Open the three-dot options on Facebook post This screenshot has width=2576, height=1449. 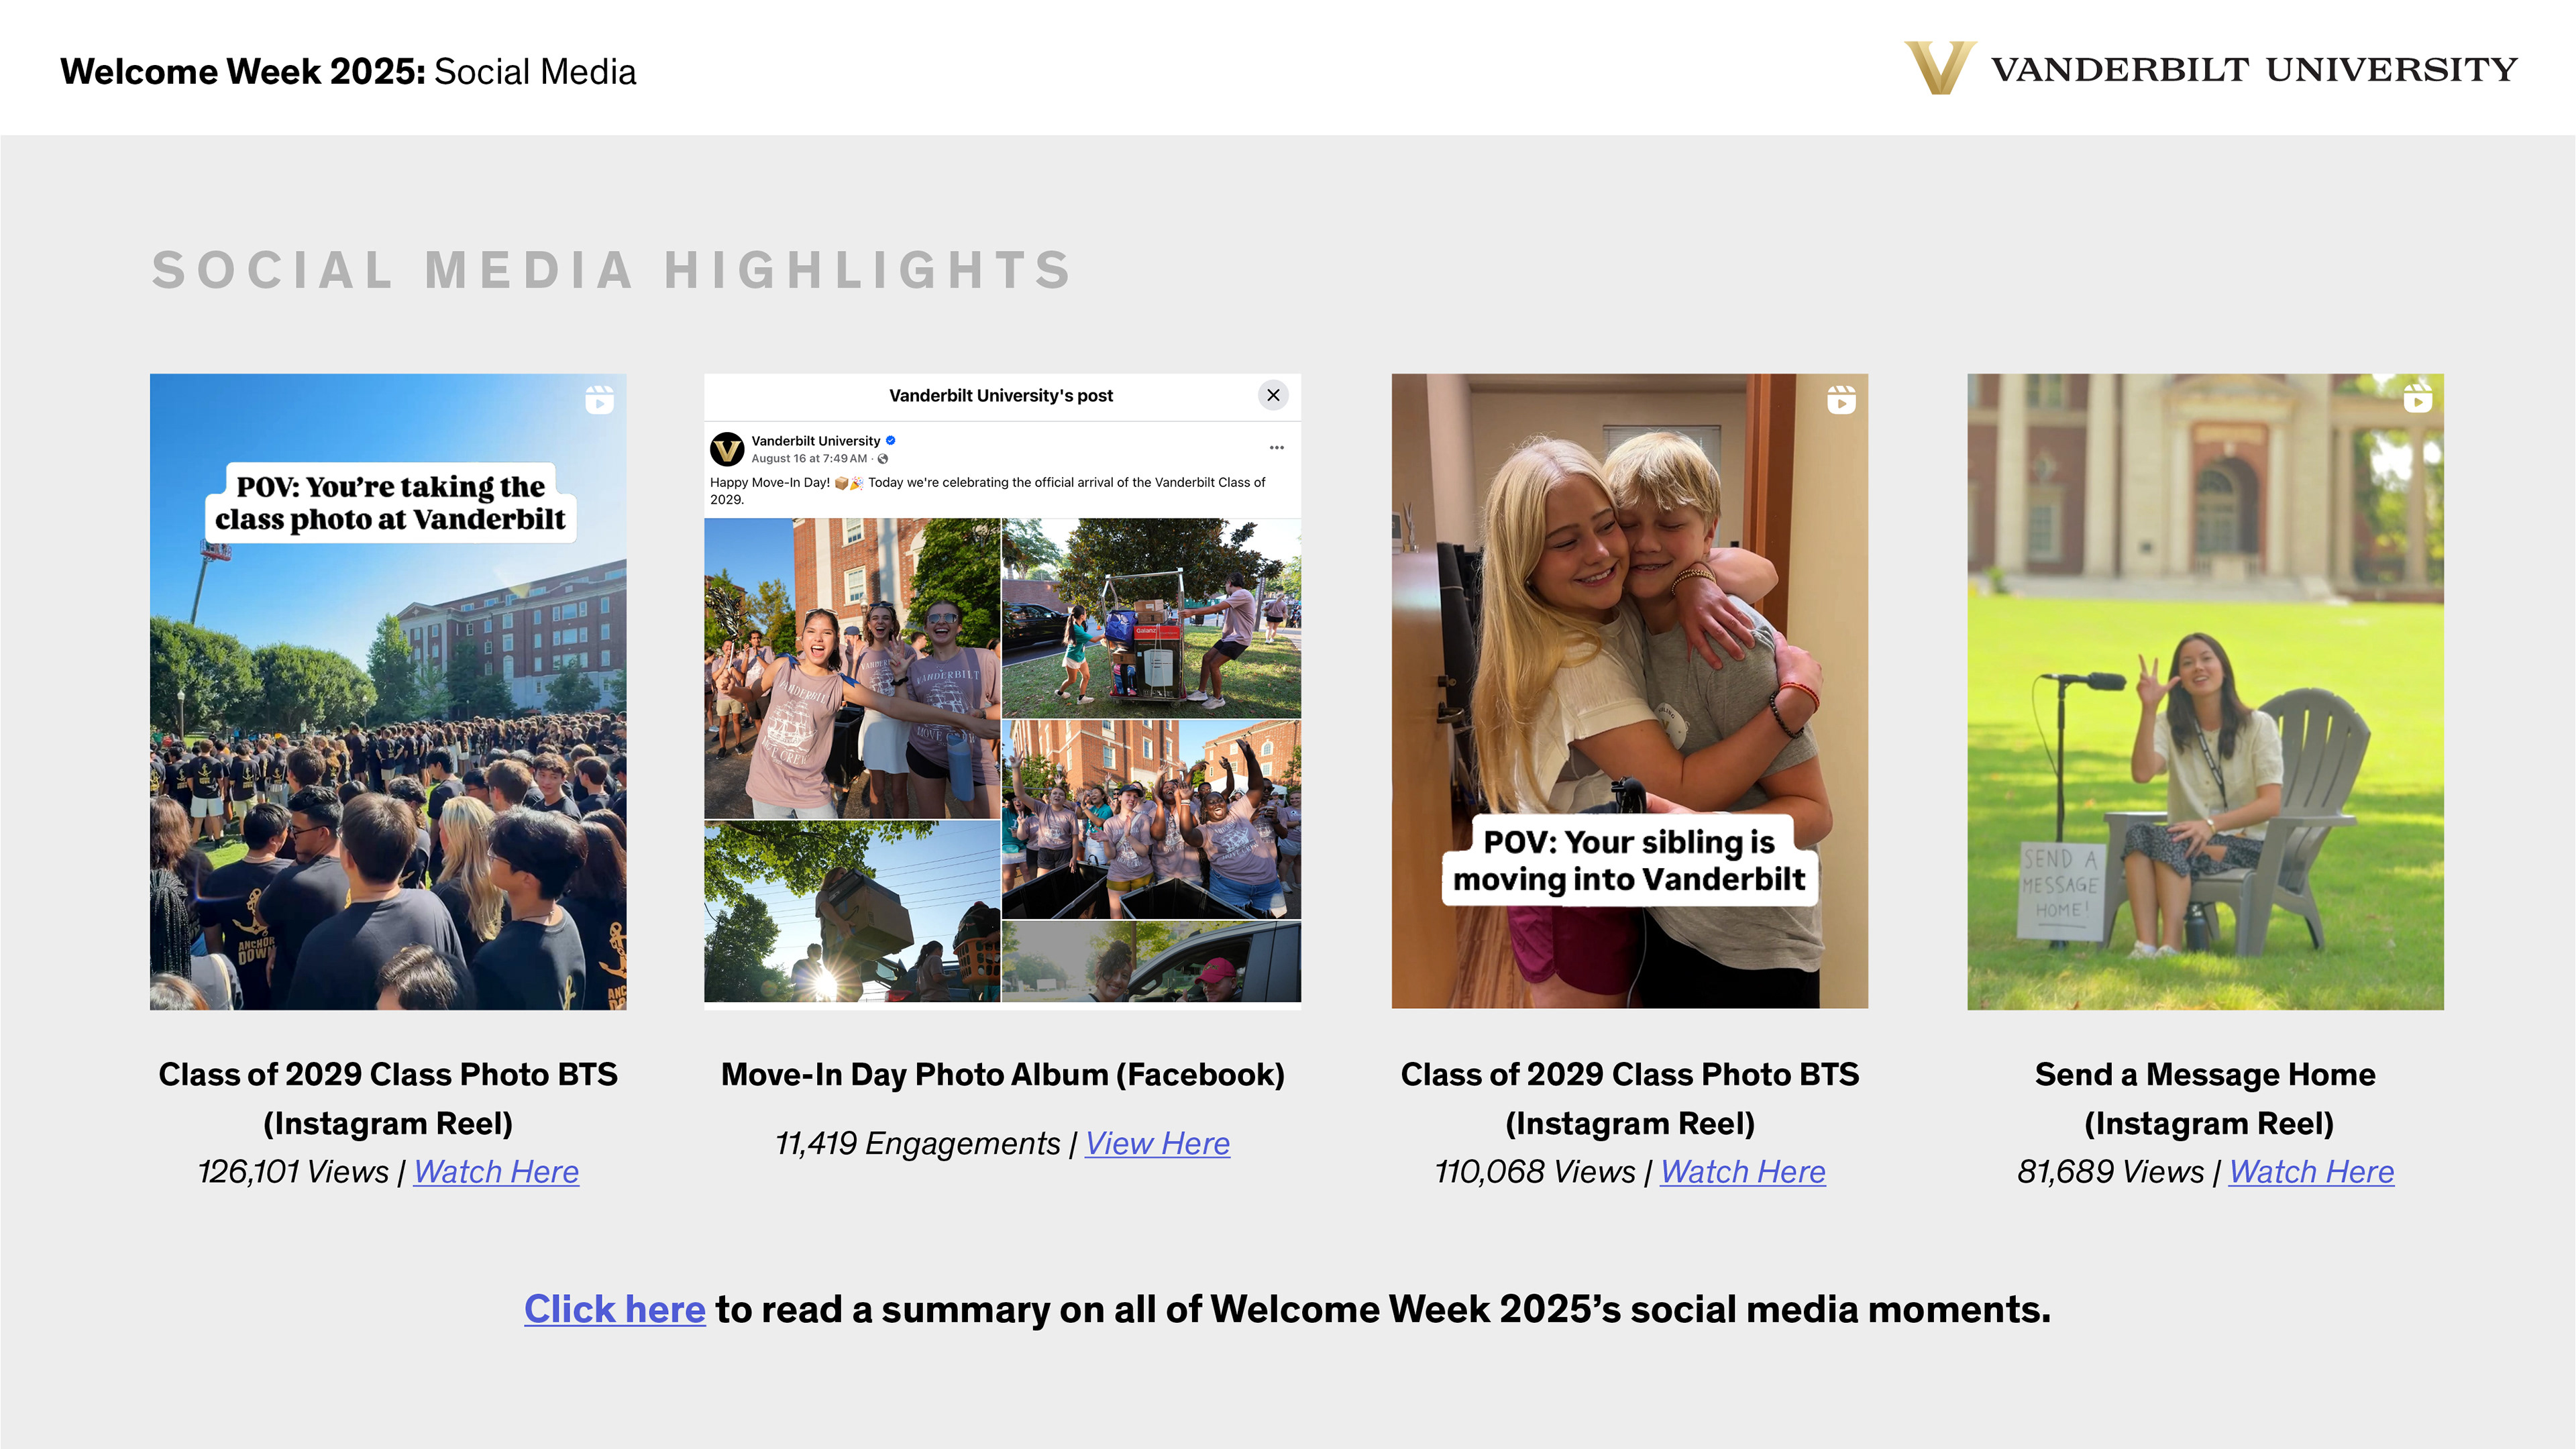(x=1276, y=447)
